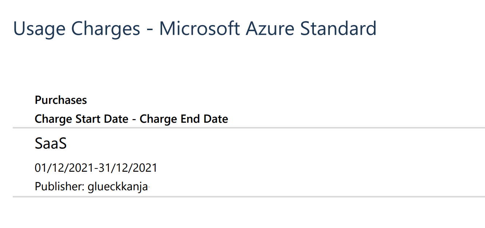
Task: Click the hyphen between the charge date headers
Action: [134, 119]
